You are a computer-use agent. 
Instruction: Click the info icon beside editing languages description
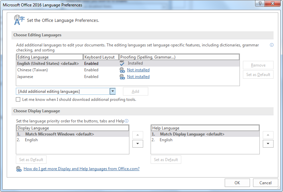pyautogui.click(x=272, y=45)
